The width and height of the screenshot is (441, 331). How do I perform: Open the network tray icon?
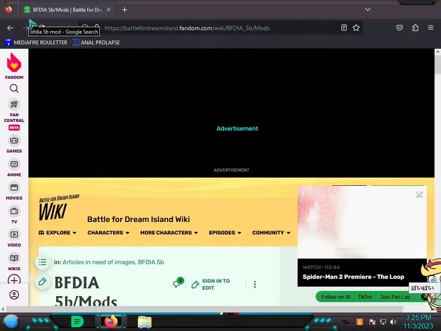tap(382, 322)
